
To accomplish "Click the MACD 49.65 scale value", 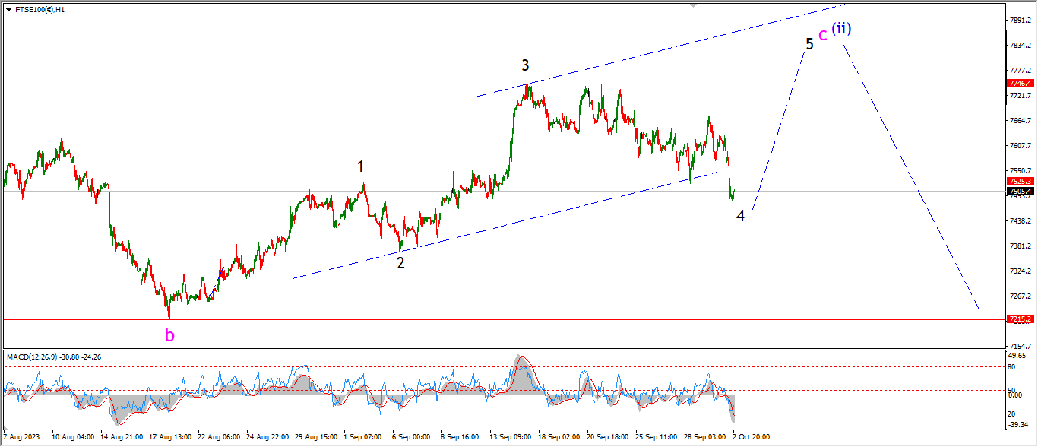I will (x=1019, y=356).
